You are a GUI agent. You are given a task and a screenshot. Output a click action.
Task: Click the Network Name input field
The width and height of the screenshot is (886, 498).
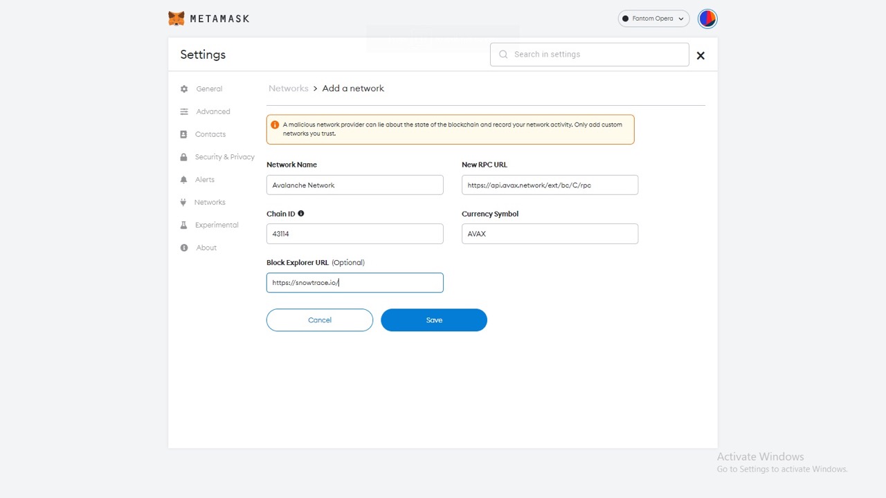(x=355, y=185)
